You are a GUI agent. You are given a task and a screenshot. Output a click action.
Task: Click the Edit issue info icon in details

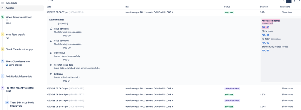pos(51,74)
